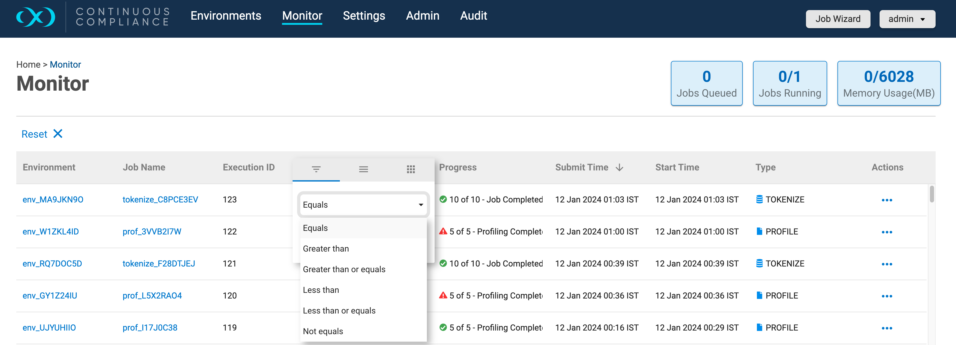
Task: Sort by Start Time column header
Action: tap(677, 167)
